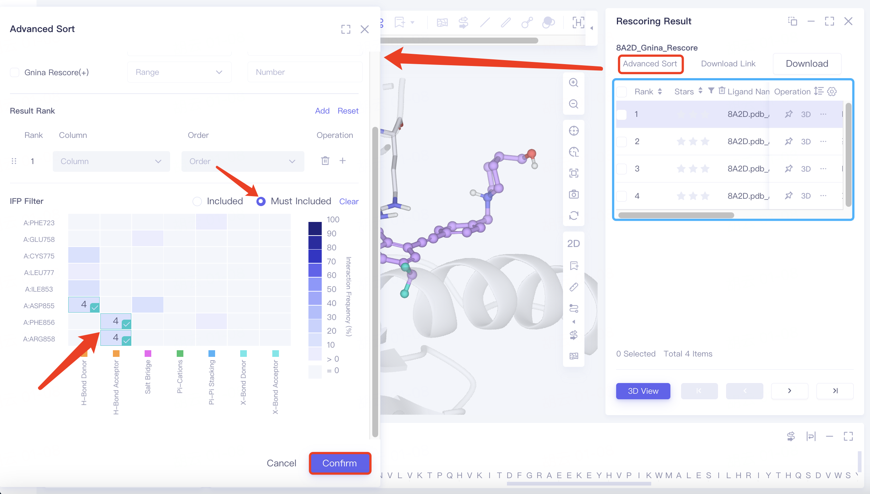Select the measurement ruler tool
Screen dimensions: 870x494
tap(573, 287)
